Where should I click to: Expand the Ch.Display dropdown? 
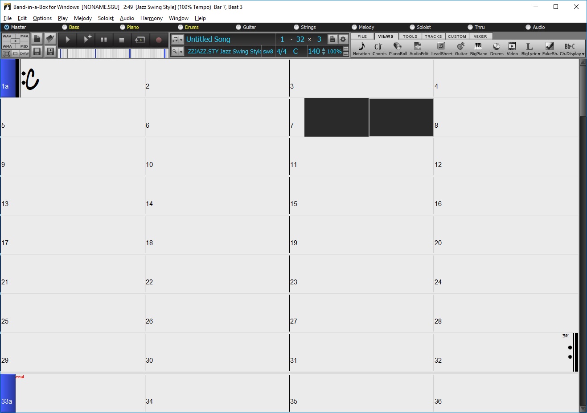572,49
